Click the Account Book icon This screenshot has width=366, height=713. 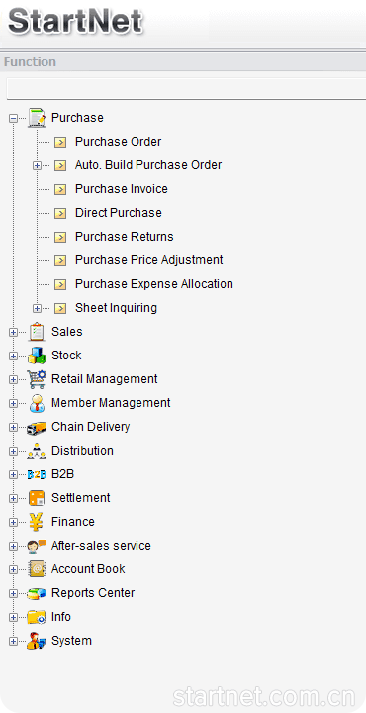coord(37,569)
